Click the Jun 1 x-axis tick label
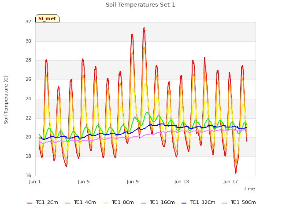Image resolution: width=282 pixels, height=211 pixels. pyautogui.click(x=35, y=182)
